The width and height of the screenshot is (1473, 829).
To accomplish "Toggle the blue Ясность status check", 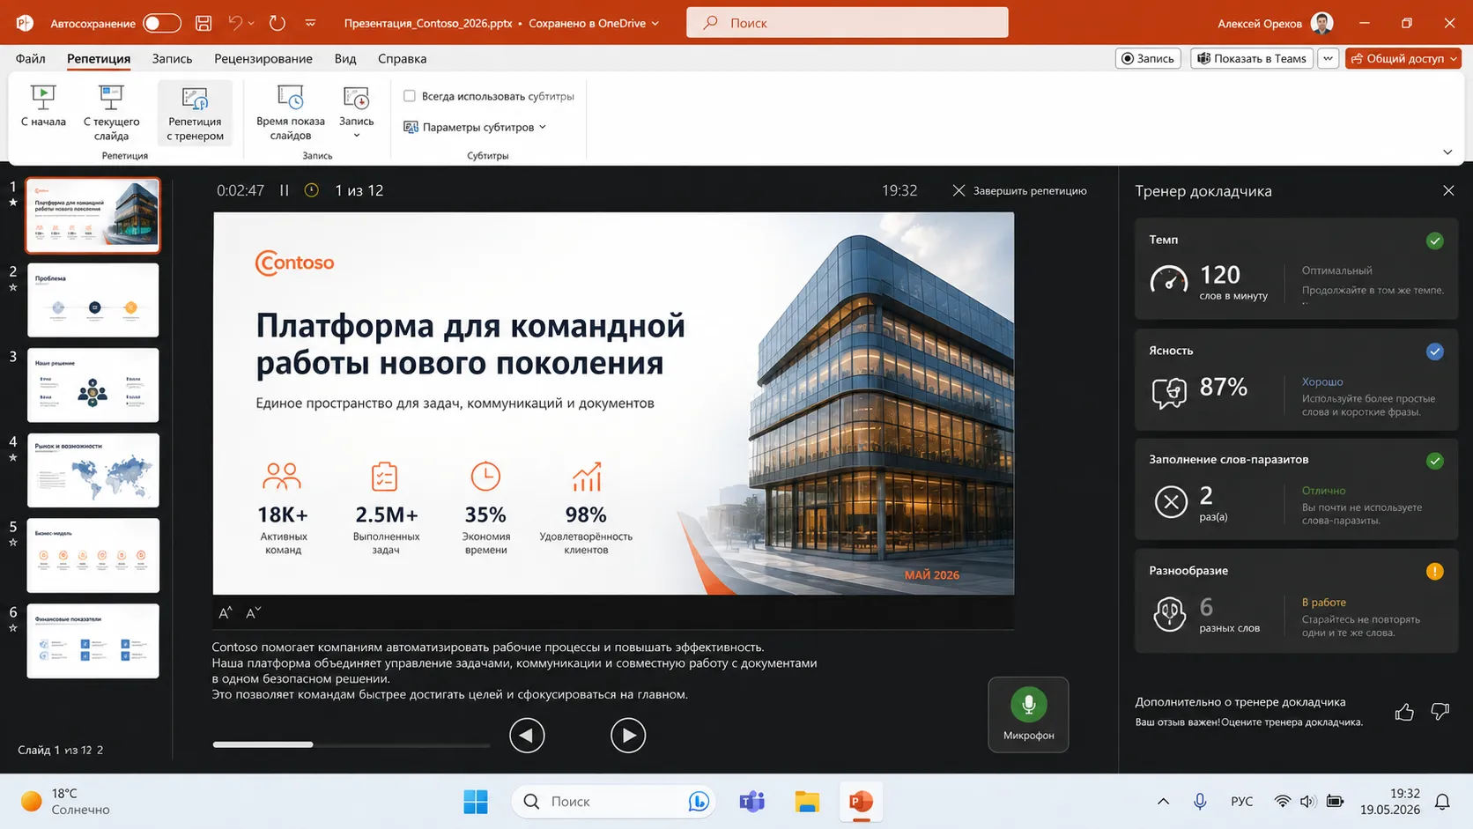I will click(1435, 352).
